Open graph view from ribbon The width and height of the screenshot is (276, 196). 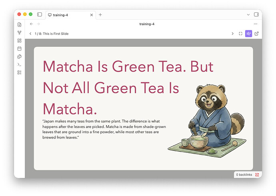(x=19, y=32)
